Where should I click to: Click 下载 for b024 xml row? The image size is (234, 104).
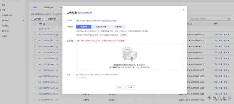tap(216, 40)
